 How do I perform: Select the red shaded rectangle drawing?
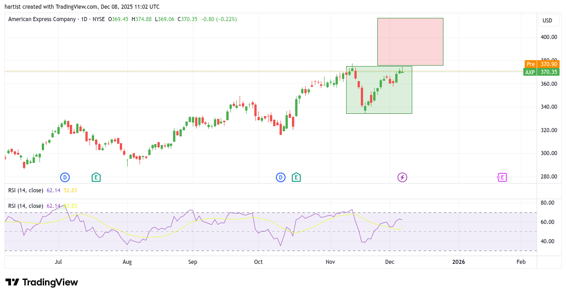point(410,41)
